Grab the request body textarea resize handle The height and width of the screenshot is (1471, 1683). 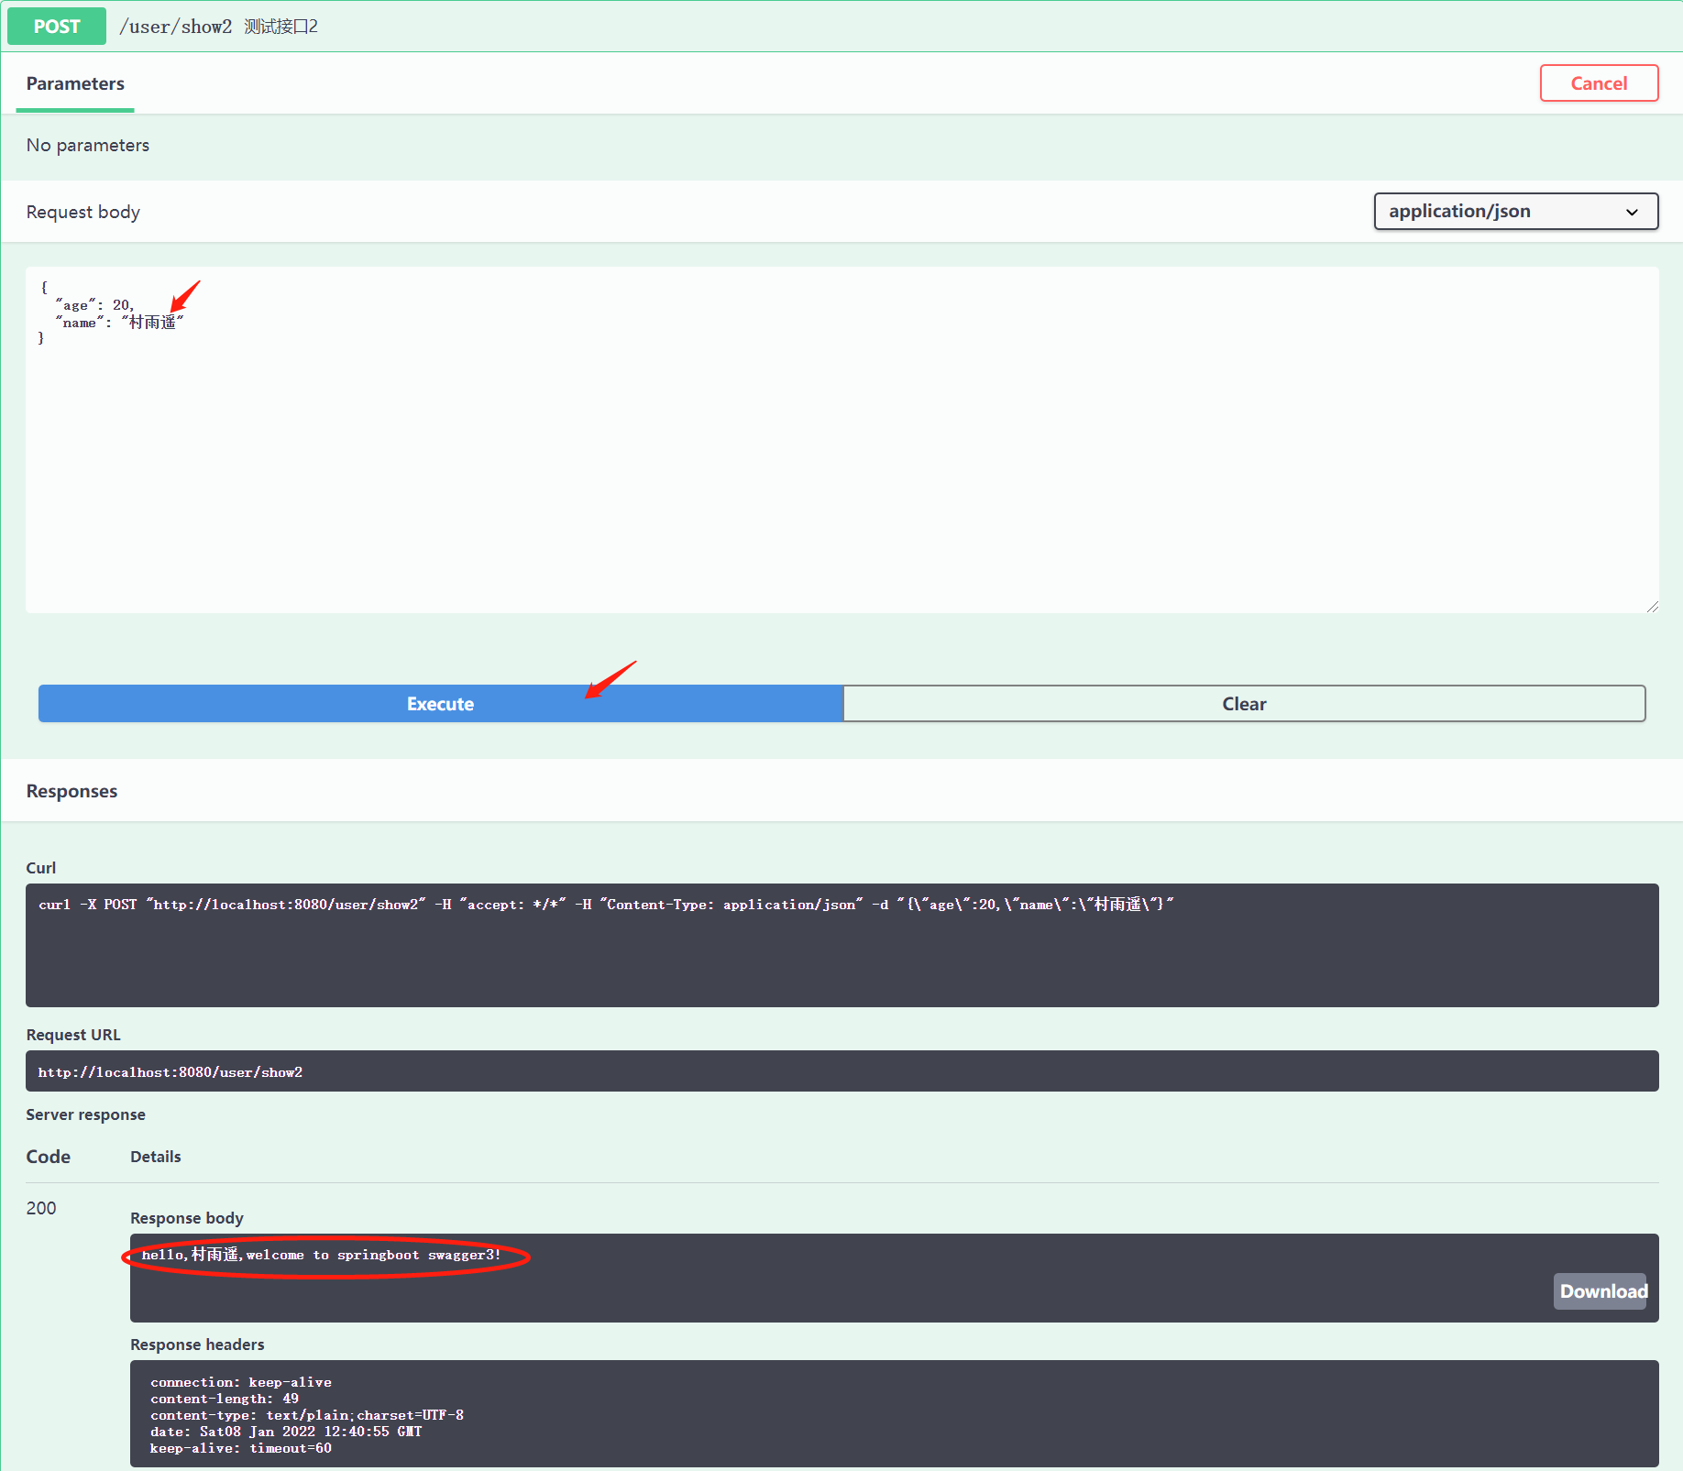click(x=1652, y=606)
